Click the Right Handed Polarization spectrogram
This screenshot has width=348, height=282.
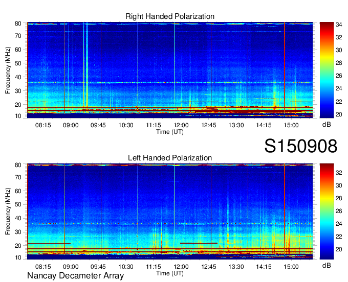[170, 70]
